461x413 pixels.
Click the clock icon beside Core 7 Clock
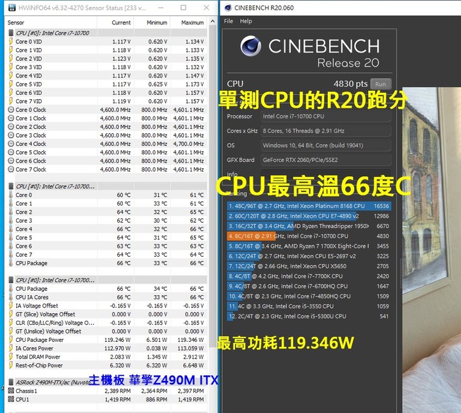(11, 169)
